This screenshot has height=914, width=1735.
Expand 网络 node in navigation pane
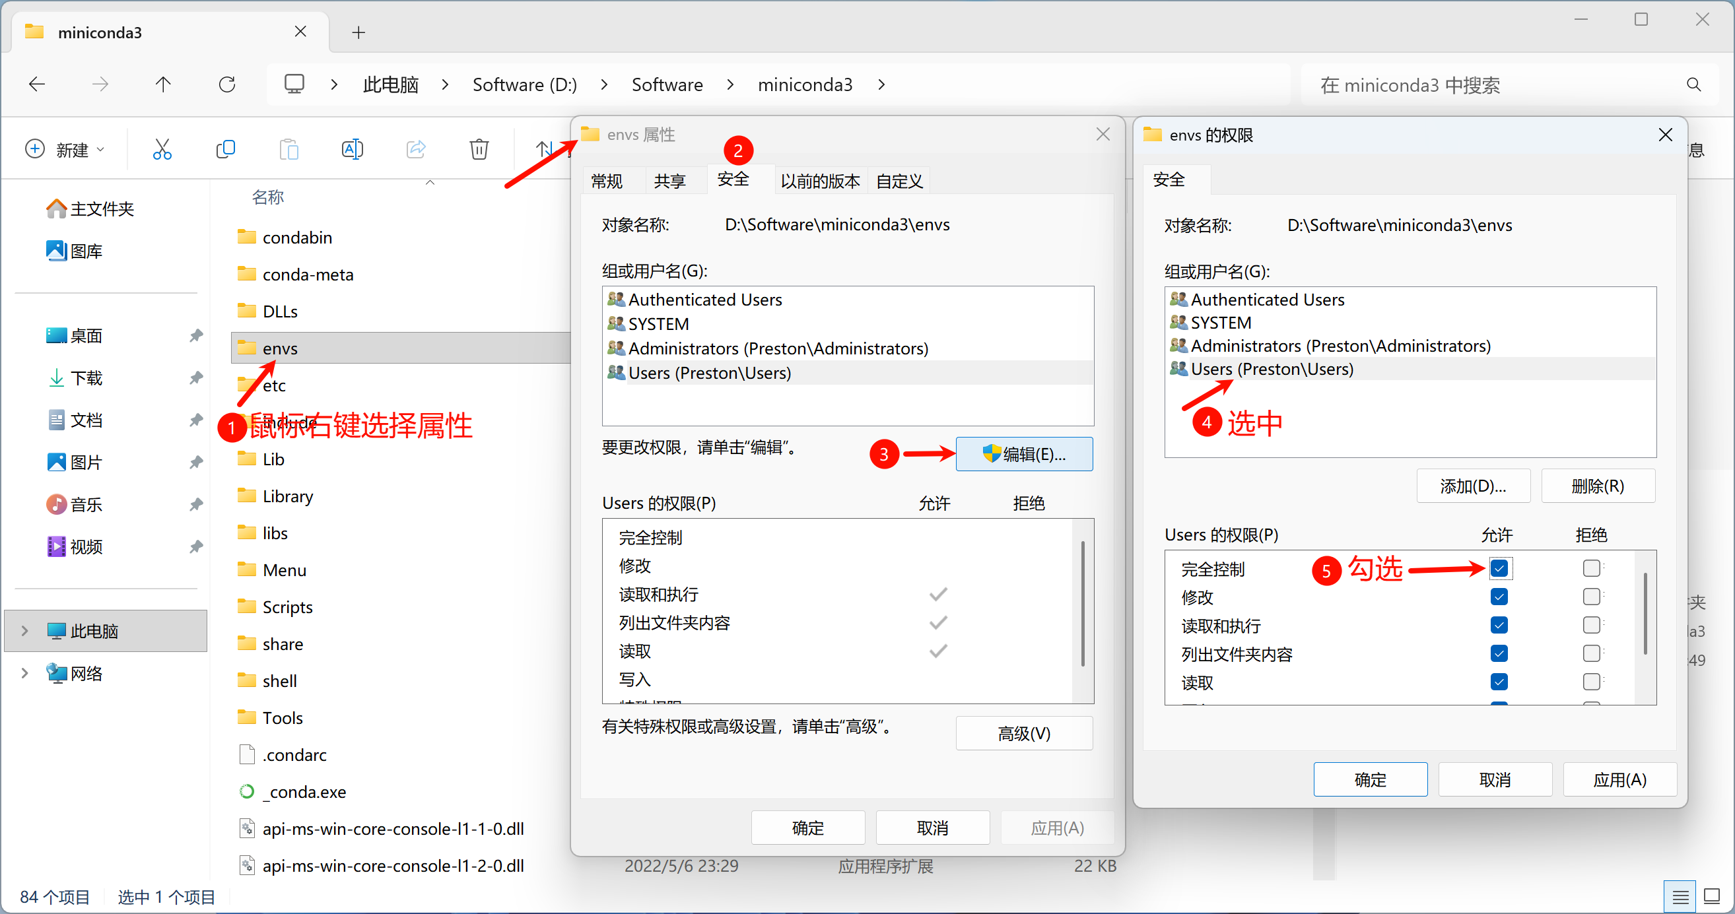(x=25, y=673)
